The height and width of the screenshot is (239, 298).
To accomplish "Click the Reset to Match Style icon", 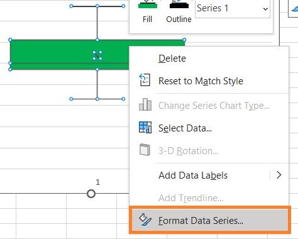I will point(145,80).
